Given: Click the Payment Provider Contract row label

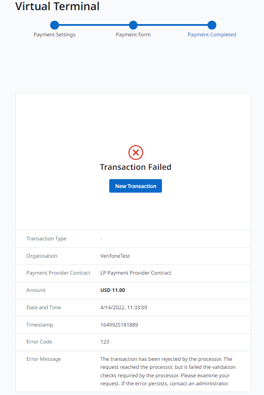Looking at the screenshot, I should point(58,272).
